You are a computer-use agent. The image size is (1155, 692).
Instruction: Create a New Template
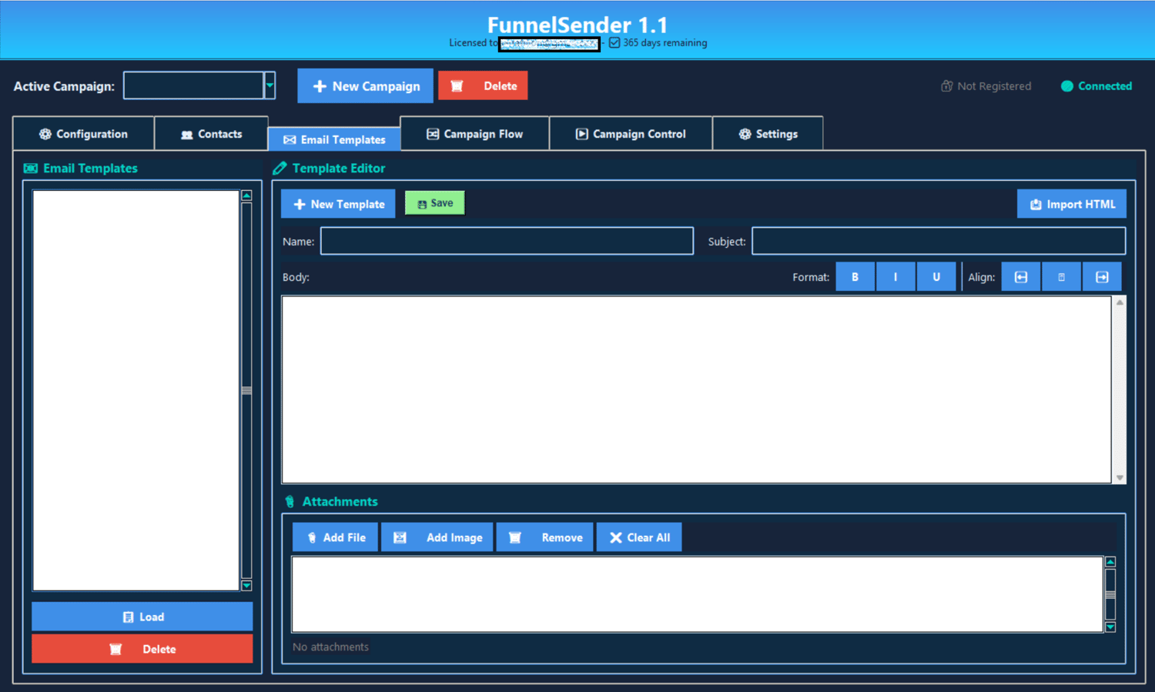(x=338, y=204)
